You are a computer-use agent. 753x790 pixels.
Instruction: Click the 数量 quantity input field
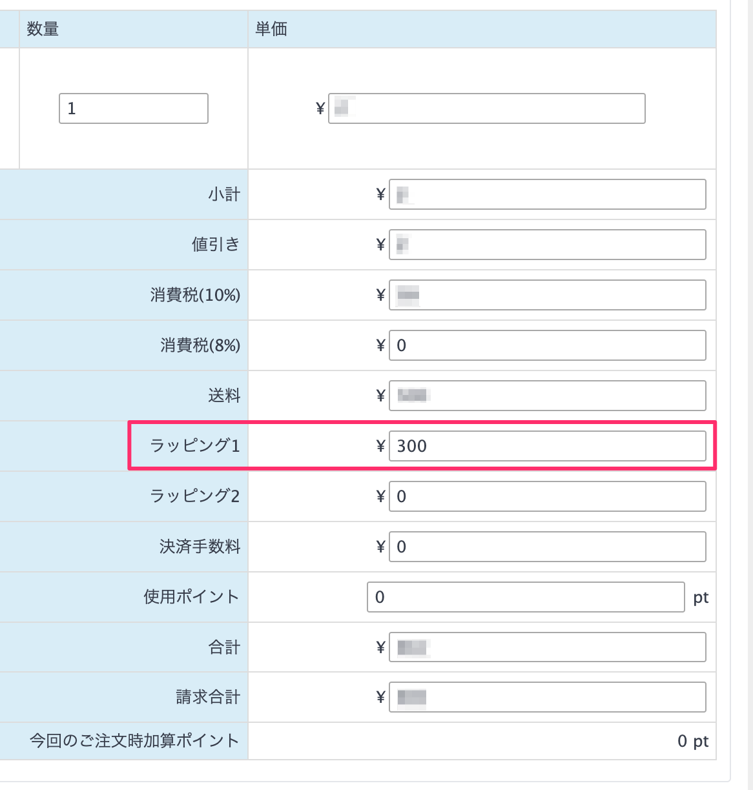133,108
